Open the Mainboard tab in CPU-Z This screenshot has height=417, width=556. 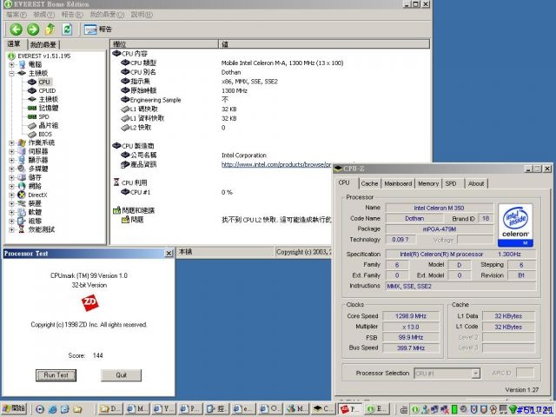398,183
